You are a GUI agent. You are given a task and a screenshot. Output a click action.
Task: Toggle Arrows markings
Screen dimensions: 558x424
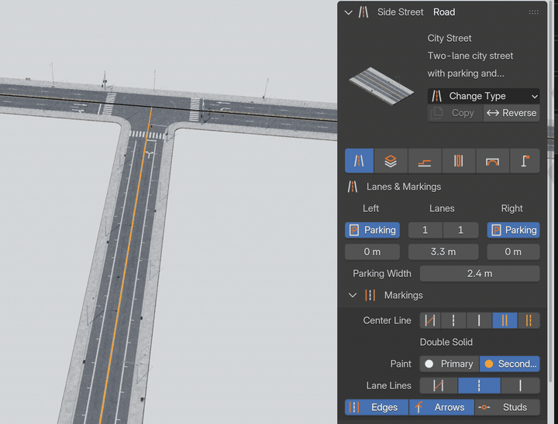pyautogui.click(x=442, y=407)
